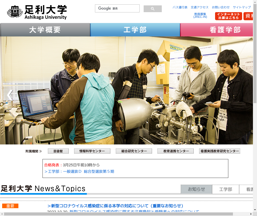Go to お問い合わせ page

point(221,7)
